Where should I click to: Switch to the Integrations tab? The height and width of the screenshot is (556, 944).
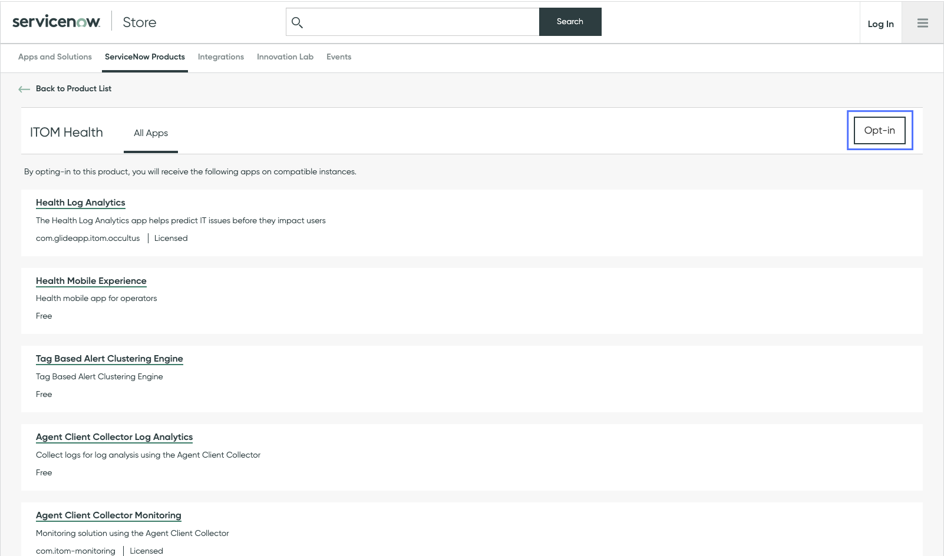click(x=221, y=57)
